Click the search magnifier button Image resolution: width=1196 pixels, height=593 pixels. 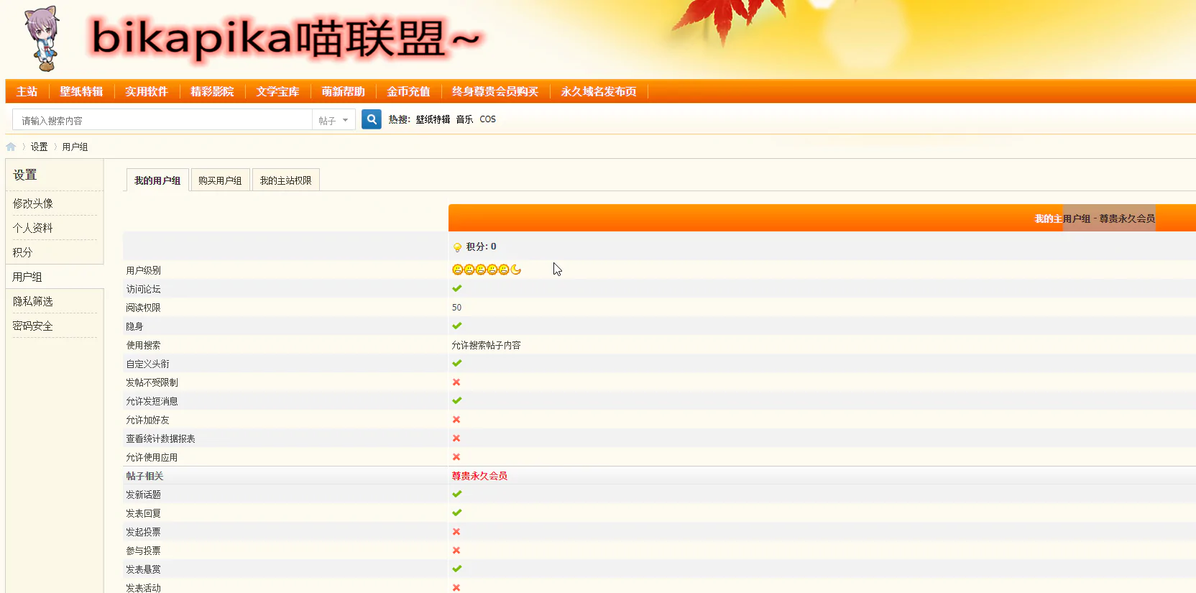[371, 119]
